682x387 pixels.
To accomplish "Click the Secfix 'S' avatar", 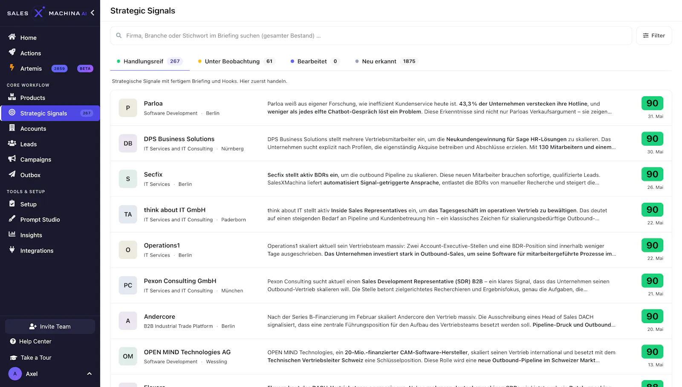I will tap(128, 179).
